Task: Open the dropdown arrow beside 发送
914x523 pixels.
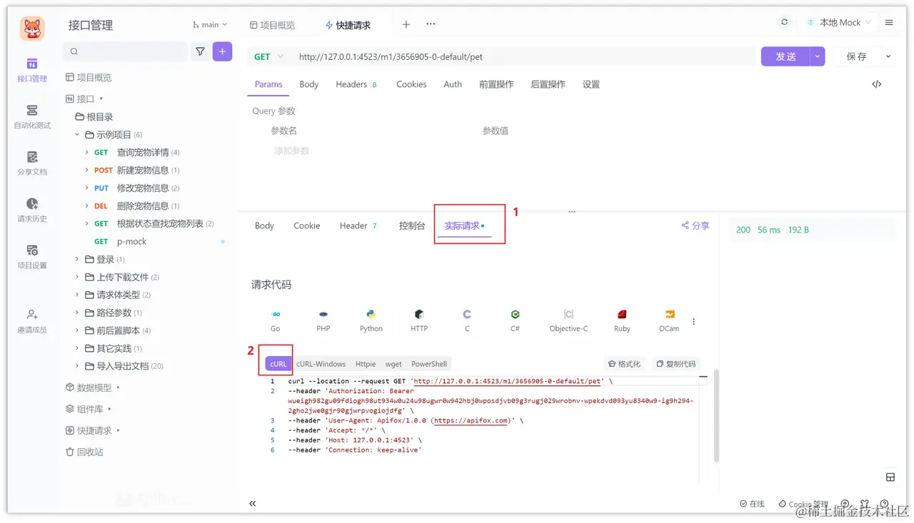Action: (x=818, y=56)
